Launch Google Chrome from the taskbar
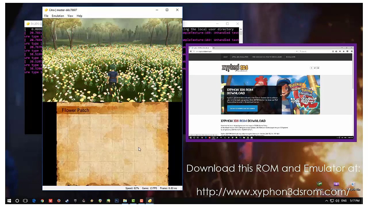The image size is (368, 207). [x=42, y=201]
